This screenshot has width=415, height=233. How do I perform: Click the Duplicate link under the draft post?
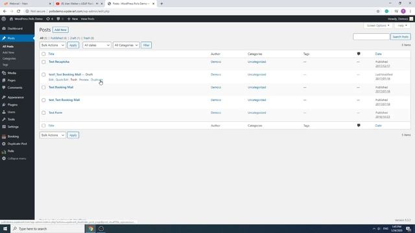tap(97, 80)
